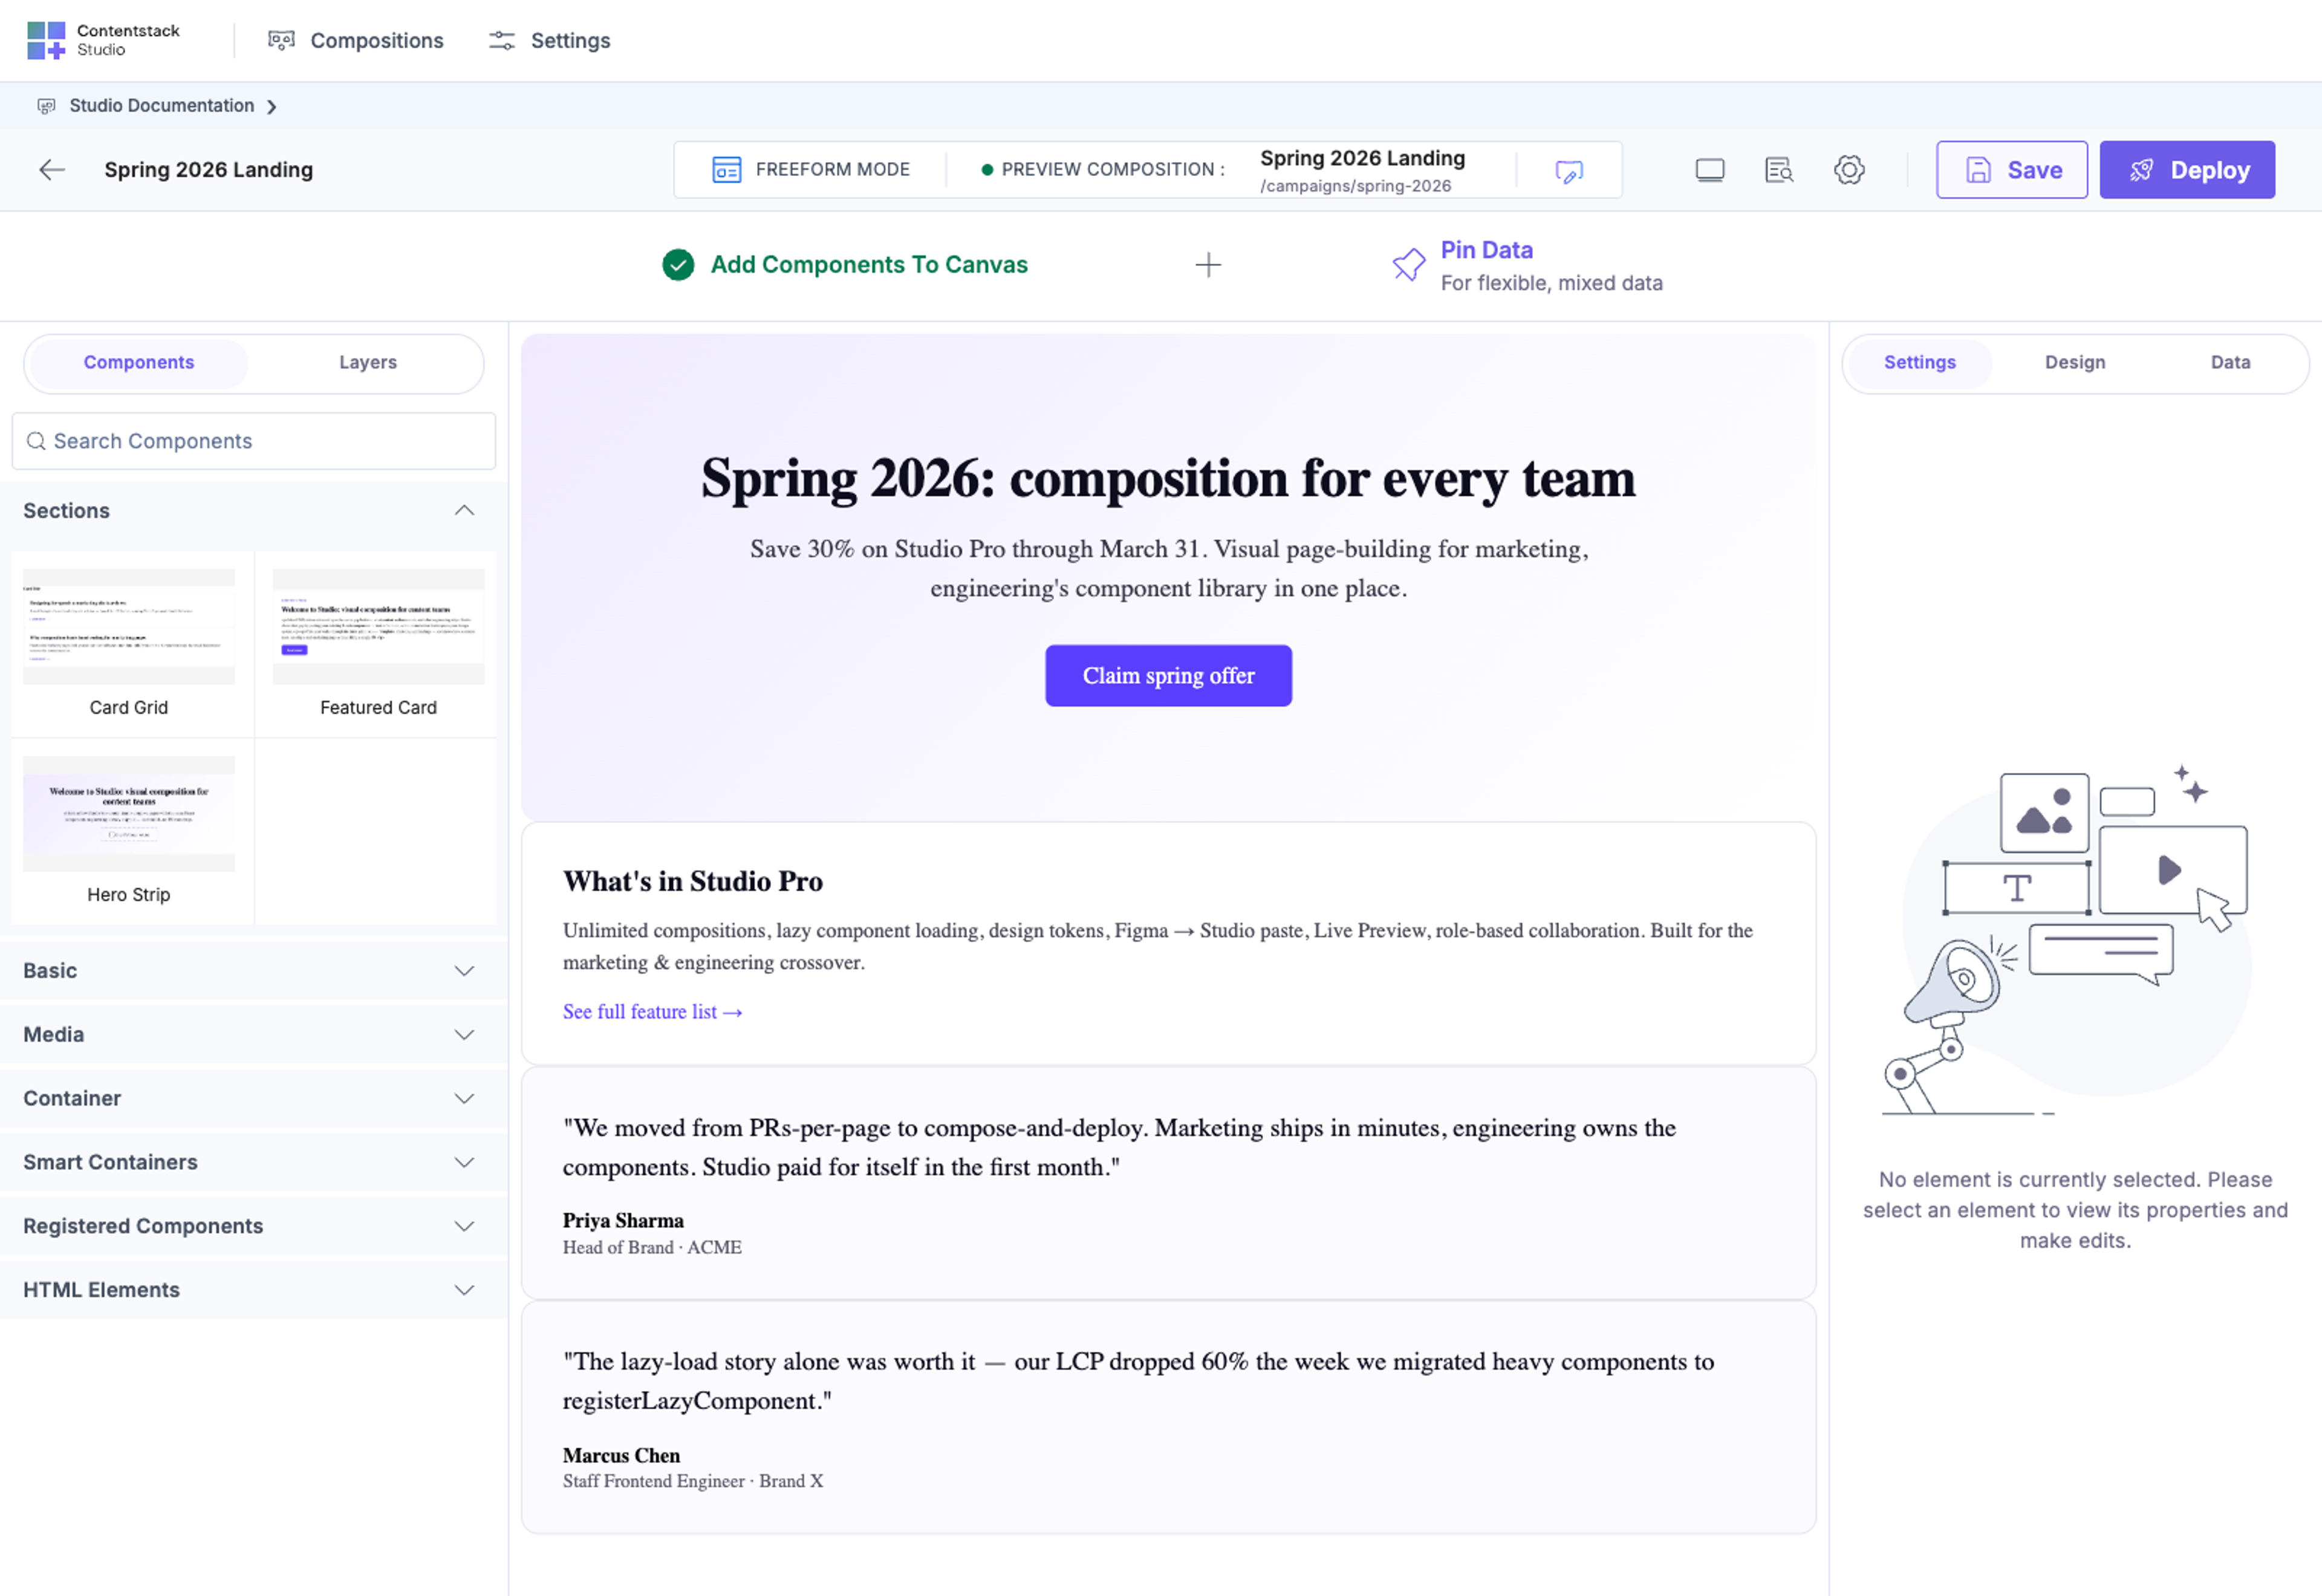Viewport: 2322px width, 1596px height.
Task: Click the search-document icon in toolbar
Action: [x=1779, y=170]
